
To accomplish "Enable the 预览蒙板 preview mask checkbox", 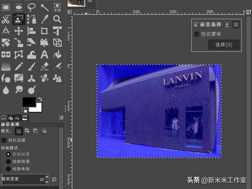I will pyautogui.click(x=196, y=34).
